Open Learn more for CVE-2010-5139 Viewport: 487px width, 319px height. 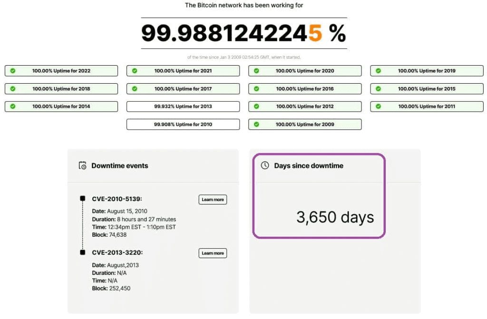point(213,199)
